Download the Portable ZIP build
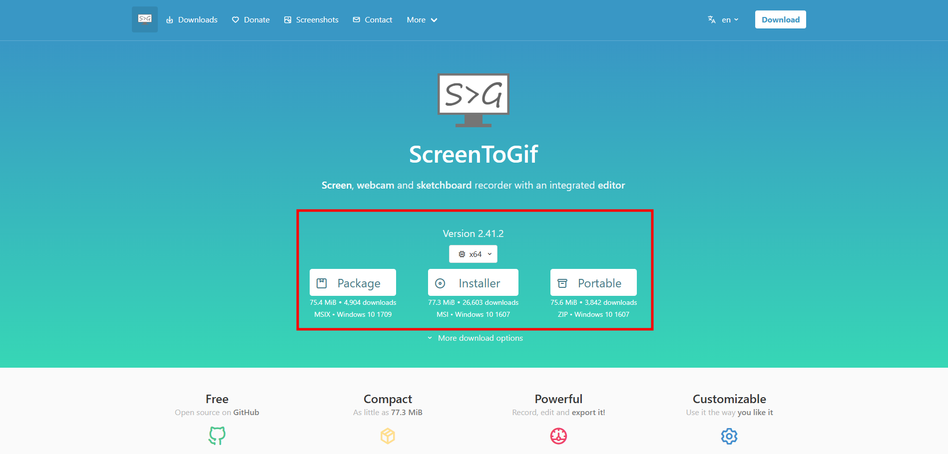The width and height of the screenshot is (948, 454). pyautogui.click(x=593, y=283)
